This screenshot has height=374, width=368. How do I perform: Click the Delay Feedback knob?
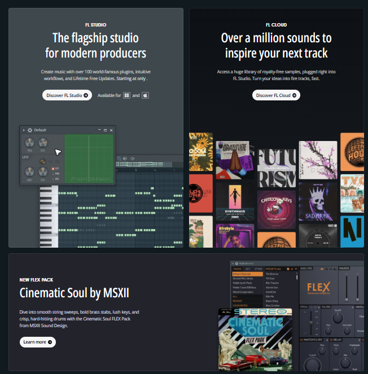[354, 351]
